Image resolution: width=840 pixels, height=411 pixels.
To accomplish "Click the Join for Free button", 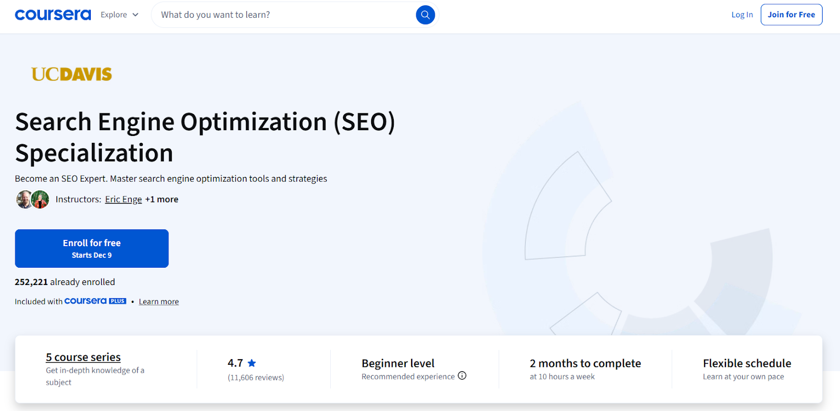I will (791, 15).
